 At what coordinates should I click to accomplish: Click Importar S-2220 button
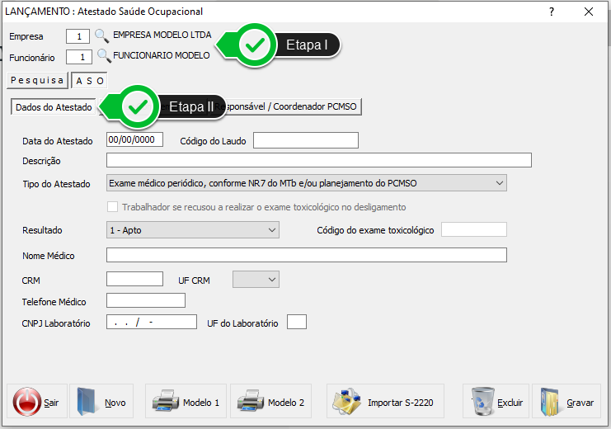(x=385, y=403)
